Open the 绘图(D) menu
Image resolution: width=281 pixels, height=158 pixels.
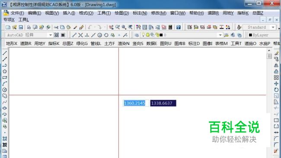[121, 13]
